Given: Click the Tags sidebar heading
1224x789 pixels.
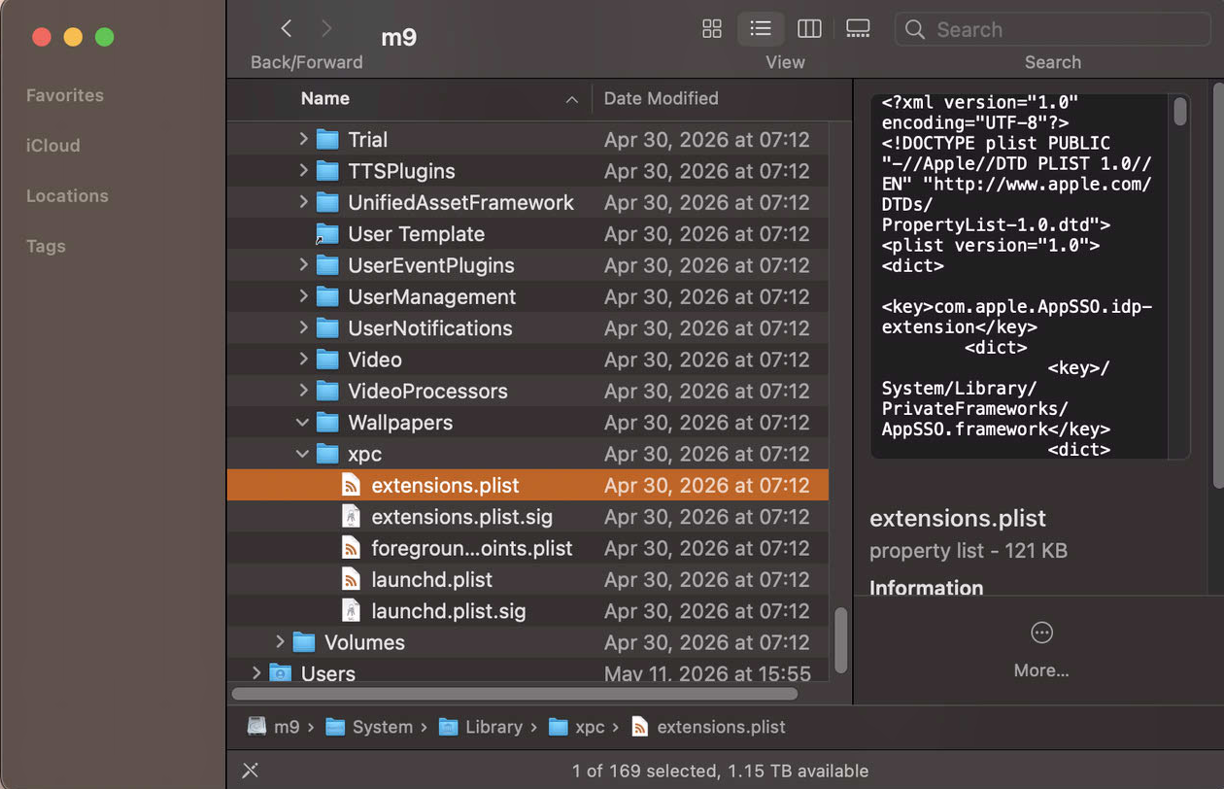Looking at the screenshot, I should [46, 246].
